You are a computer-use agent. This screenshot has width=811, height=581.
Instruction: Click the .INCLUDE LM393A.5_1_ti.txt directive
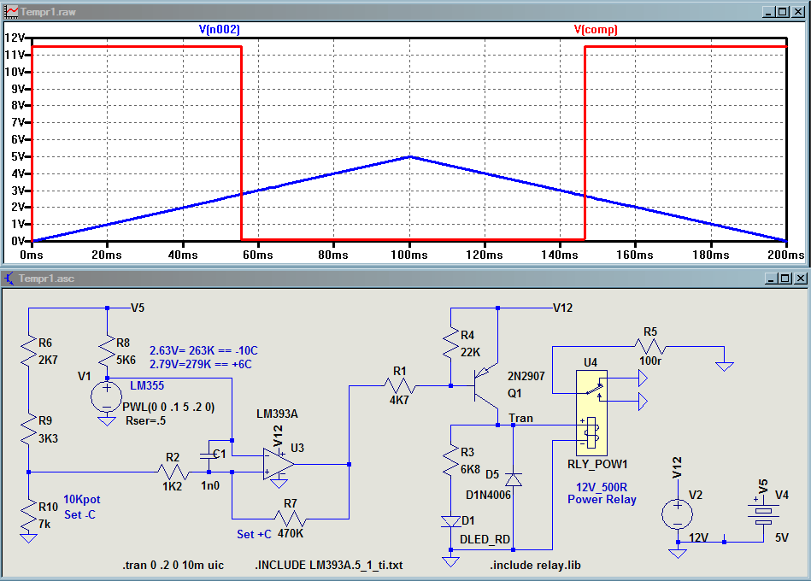(328, 565)
